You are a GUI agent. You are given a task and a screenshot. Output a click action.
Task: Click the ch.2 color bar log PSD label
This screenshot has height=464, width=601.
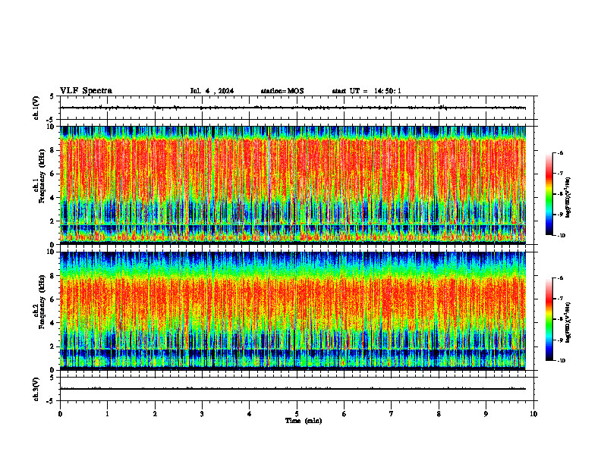[x=568, y=323]
